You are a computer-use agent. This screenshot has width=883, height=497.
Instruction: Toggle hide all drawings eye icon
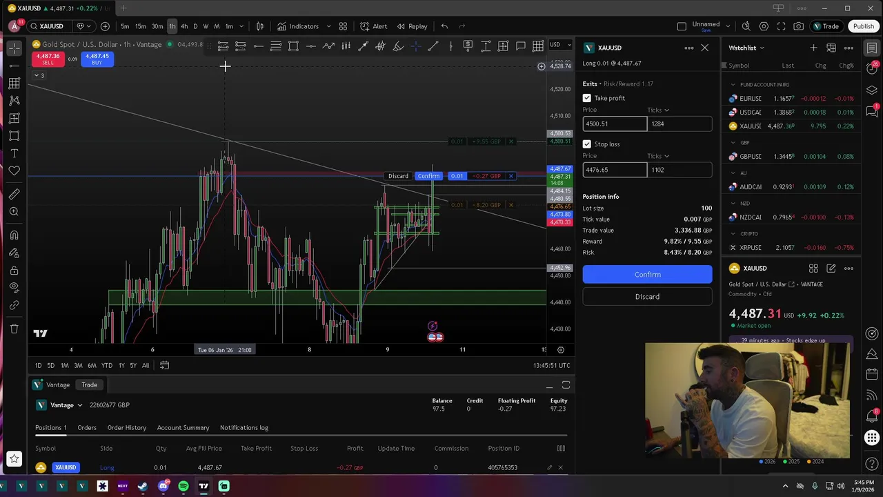tap(14, 287)
